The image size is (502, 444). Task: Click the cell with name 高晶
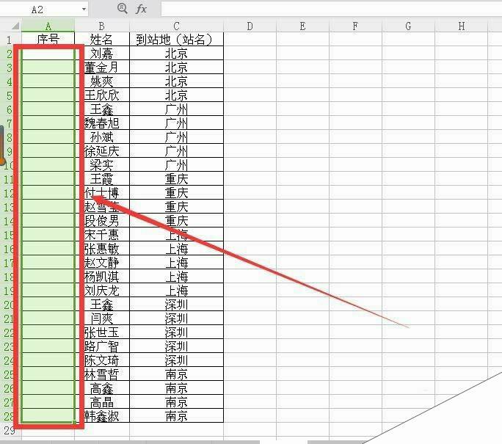102,401
